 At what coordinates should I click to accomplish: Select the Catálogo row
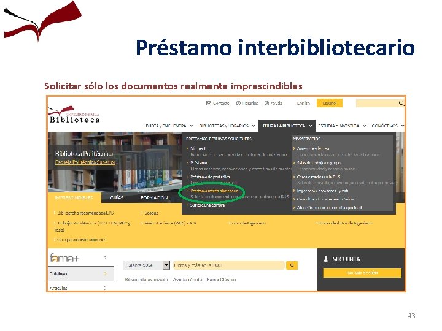point(80,273)
